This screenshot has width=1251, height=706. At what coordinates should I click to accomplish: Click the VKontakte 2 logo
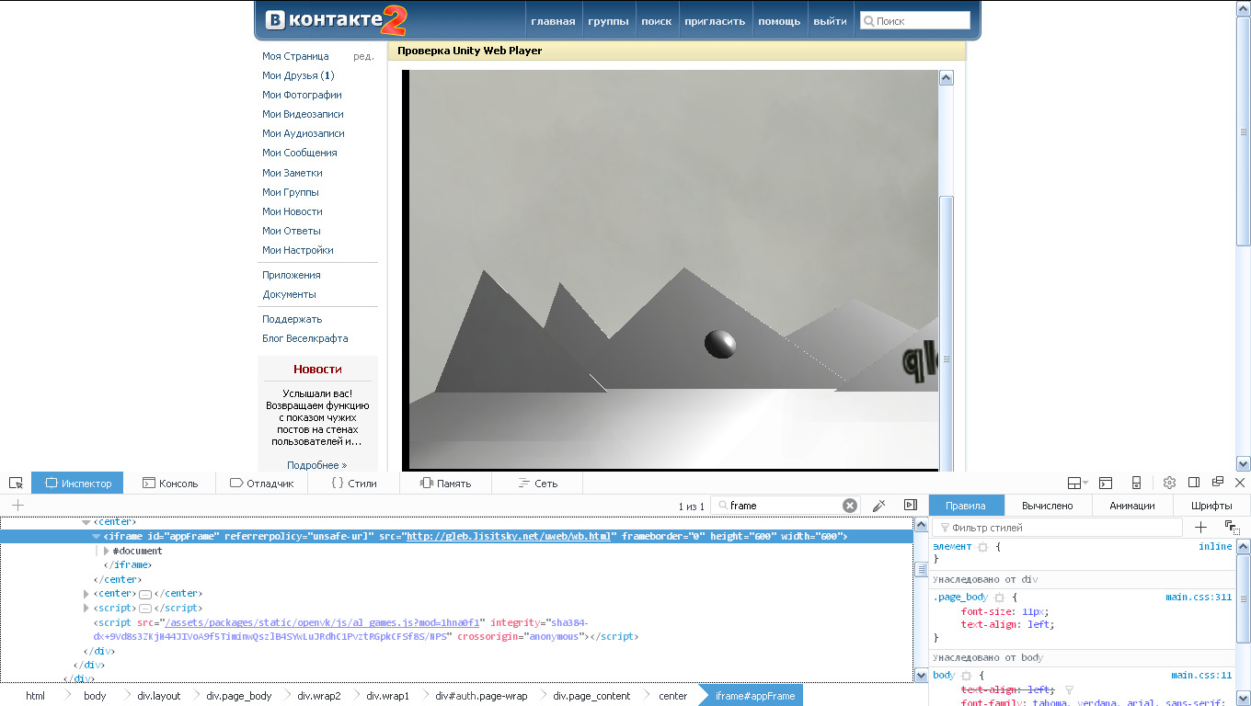pos(336,20)
